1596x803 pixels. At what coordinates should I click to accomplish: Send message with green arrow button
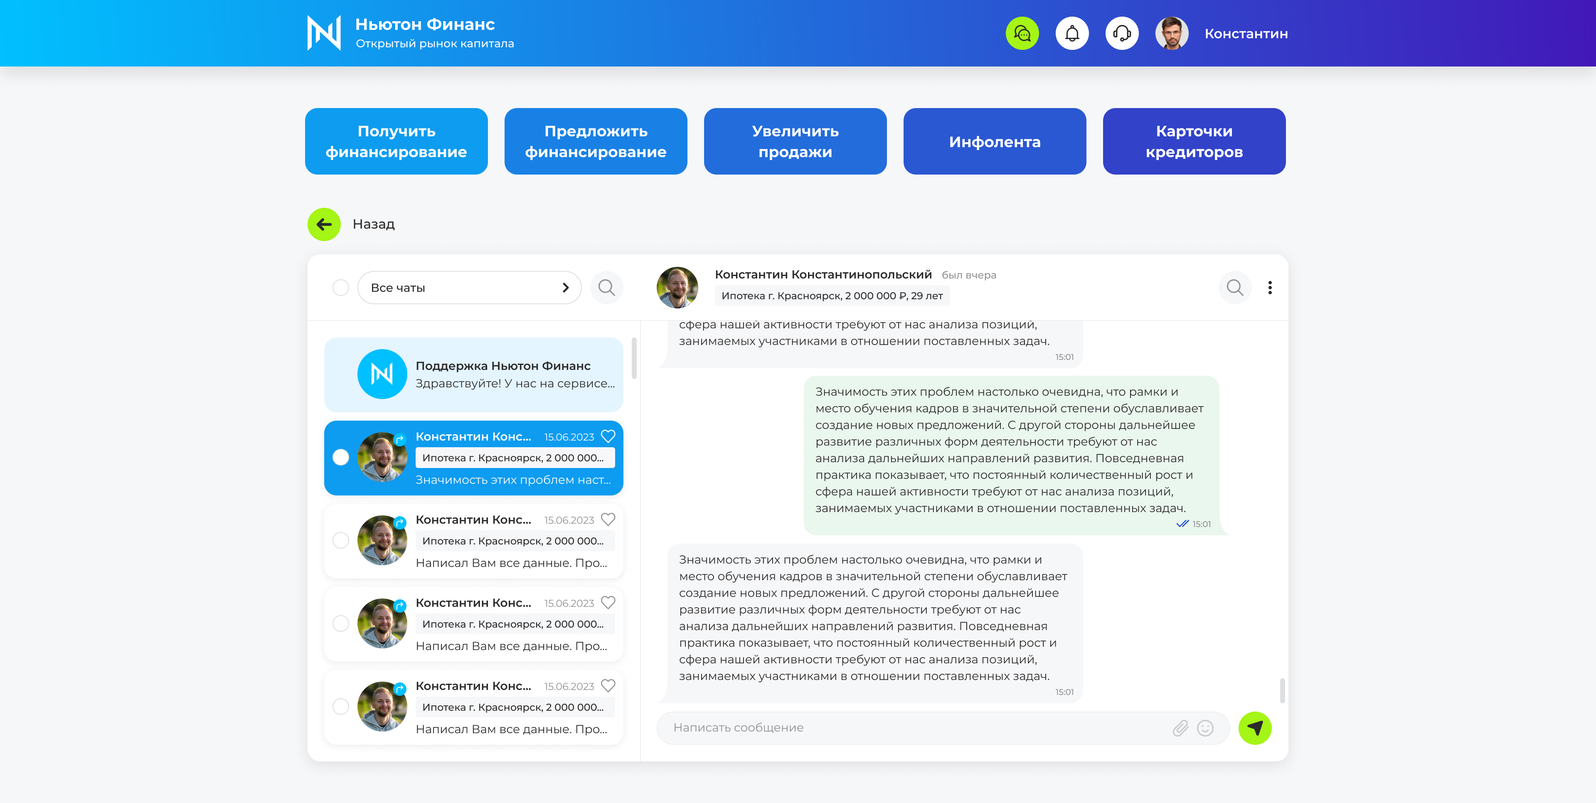coord(1255,728)
